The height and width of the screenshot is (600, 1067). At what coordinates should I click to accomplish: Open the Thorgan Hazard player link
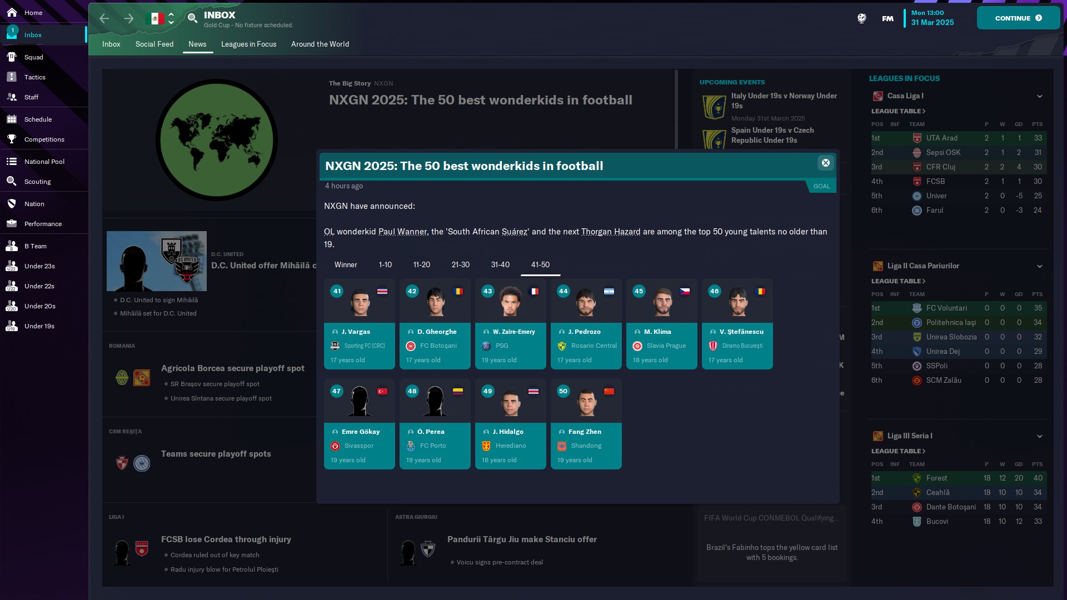pos(610,232)
